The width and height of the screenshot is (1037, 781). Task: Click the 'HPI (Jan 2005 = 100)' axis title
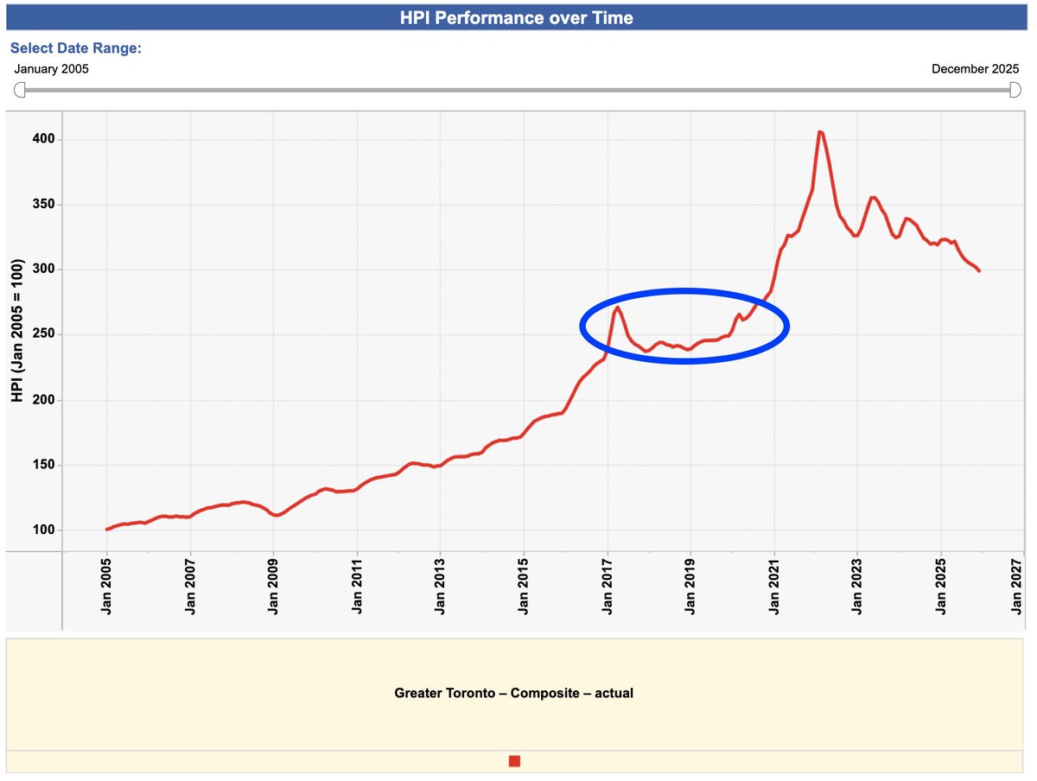pyautogui.click(x=17, y=333)
